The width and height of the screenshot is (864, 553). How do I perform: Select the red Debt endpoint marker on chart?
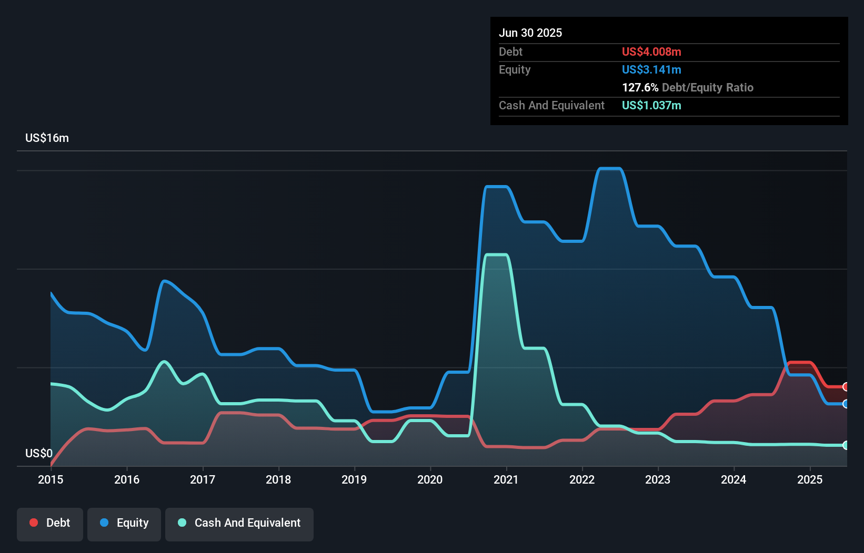846,387
